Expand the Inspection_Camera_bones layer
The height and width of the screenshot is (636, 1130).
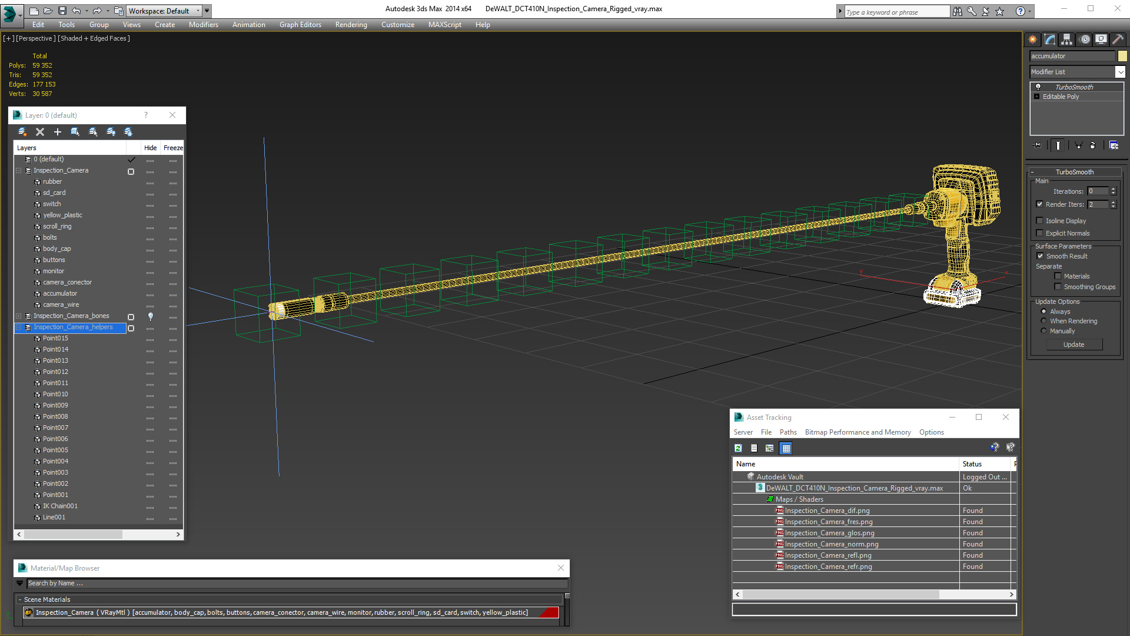tap(19, 316)
